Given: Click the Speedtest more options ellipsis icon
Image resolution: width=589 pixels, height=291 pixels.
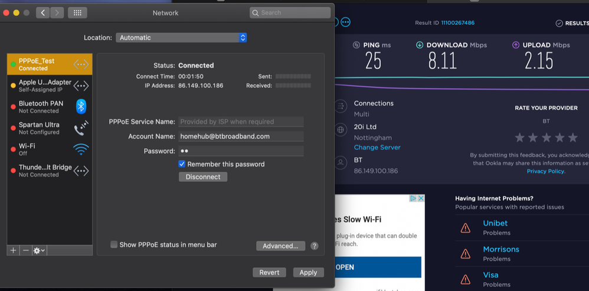Looking at the screenshot, I should coord(345,22).
